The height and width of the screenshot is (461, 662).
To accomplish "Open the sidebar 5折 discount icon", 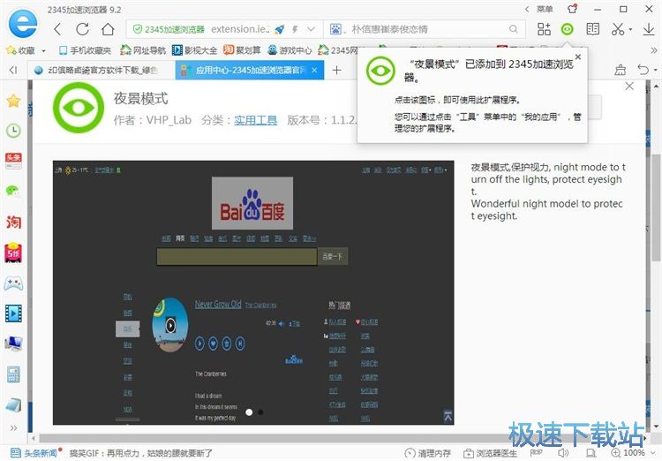I will pos(13,253).
